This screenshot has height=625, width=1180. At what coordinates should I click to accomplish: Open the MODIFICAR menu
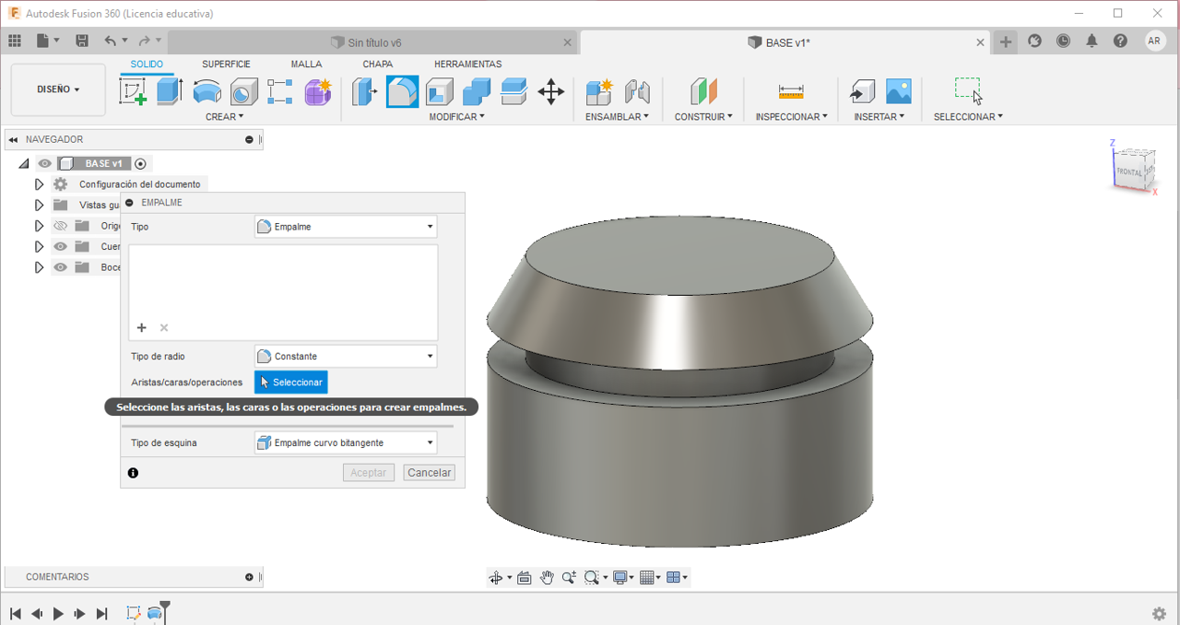pos(456,117)
